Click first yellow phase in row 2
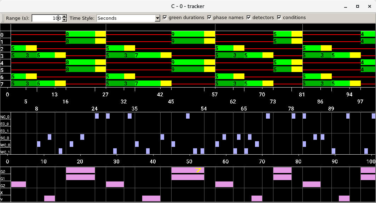Image resolution: width=376 pixels, height=203 pixels. pyautogui.click(x=31, y=48)
